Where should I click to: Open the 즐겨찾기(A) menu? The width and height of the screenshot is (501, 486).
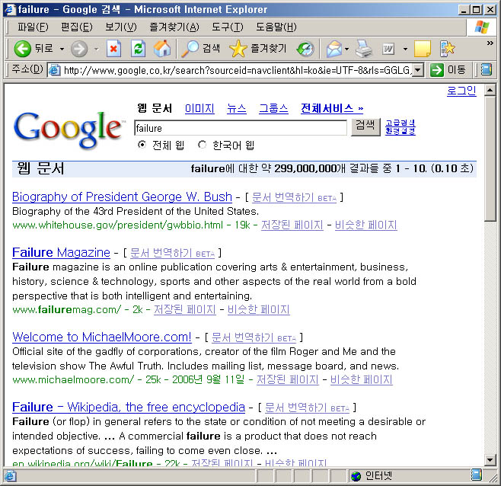point(174,27)
